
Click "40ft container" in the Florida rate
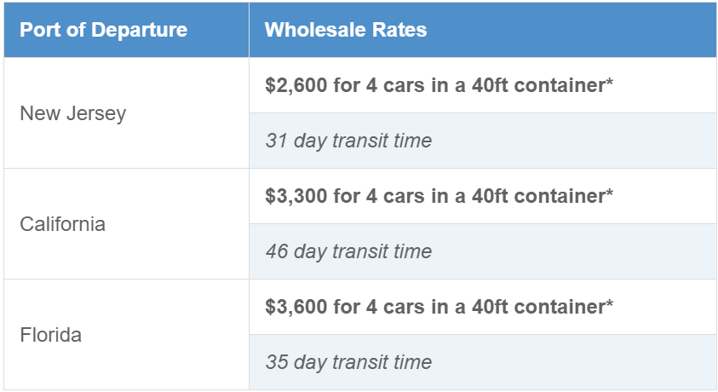click(538, 307)
